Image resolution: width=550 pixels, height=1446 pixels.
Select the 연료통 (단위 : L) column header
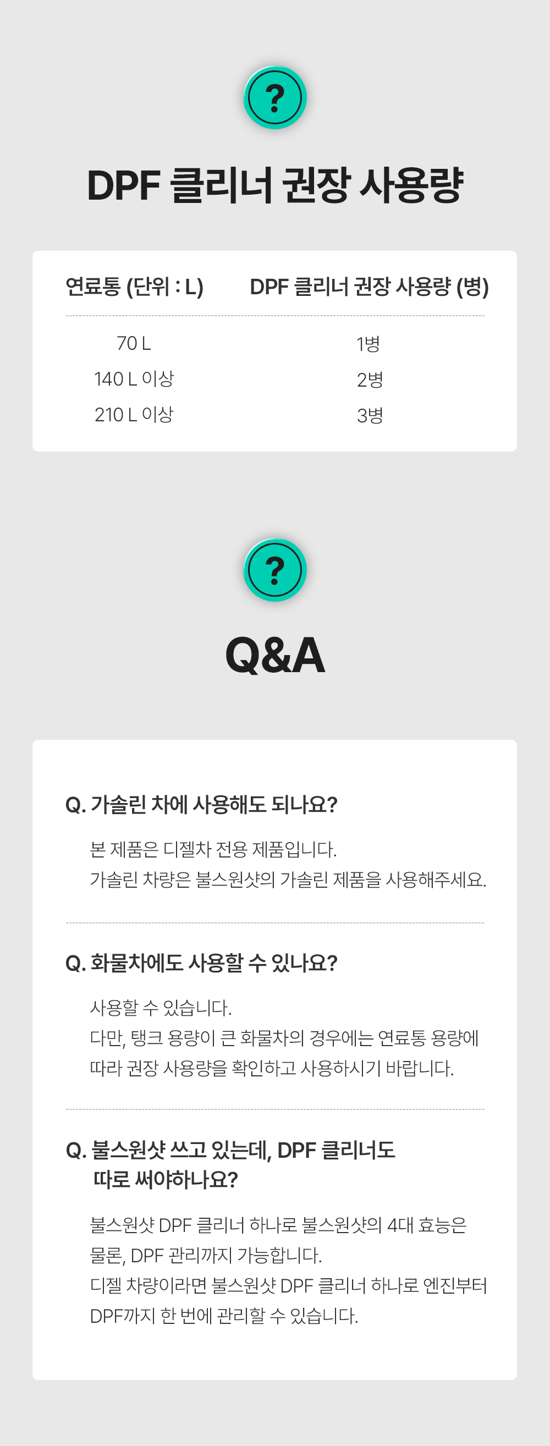(x=134, y=287)
